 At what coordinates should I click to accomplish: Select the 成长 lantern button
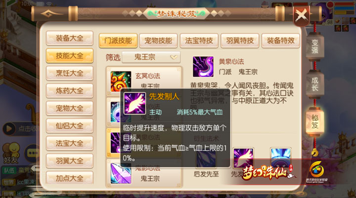click(x=314, y=84)
